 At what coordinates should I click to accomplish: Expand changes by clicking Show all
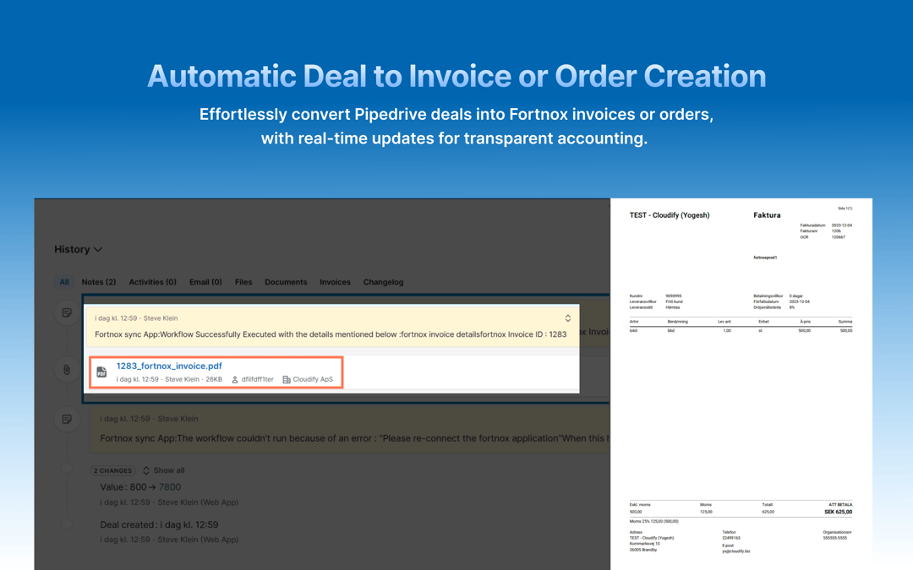click(x=168, y=470)
